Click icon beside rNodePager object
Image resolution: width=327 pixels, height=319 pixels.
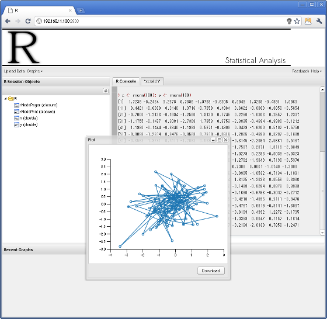16,105
